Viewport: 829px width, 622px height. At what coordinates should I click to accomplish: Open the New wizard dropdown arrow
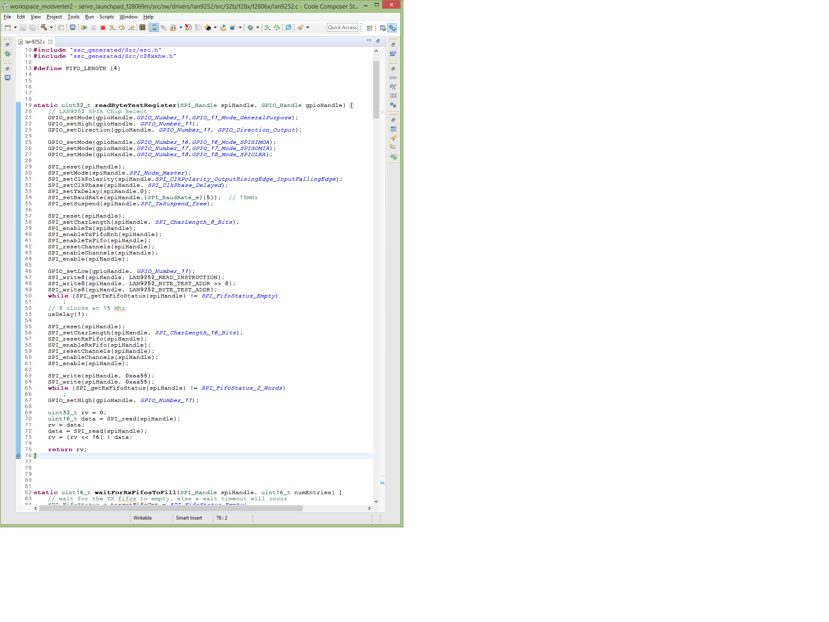pyautogui.click(x=15, y=27)
